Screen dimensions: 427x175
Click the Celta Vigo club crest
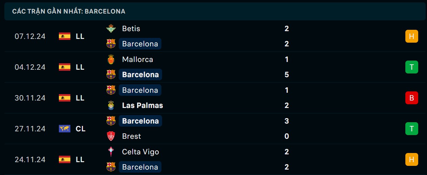[111, 152]
